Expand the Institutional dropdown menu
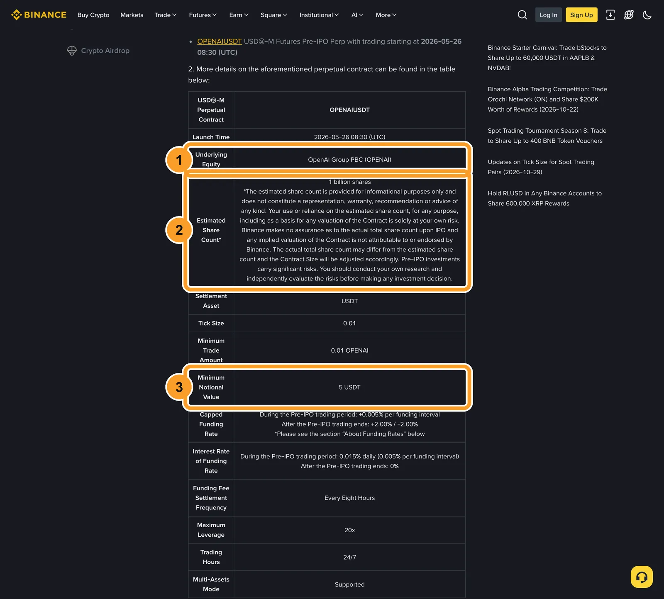The image size is (664, 599). click(x=319, y=15)
